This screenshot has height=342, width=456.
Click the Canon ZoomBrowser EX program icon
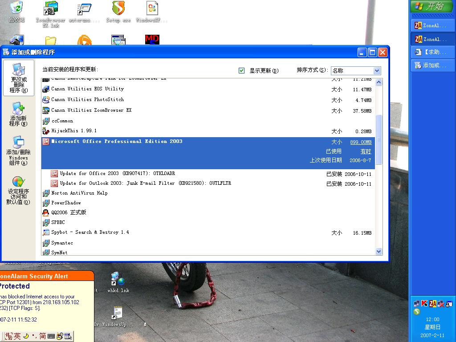pyautogui.click(x=46, y=110)
